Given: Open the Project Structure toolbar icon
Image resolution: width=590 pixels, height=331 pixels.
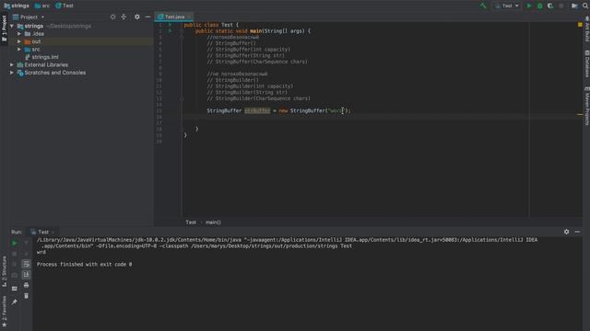Looking at the screenshot, I should point(574,6).
